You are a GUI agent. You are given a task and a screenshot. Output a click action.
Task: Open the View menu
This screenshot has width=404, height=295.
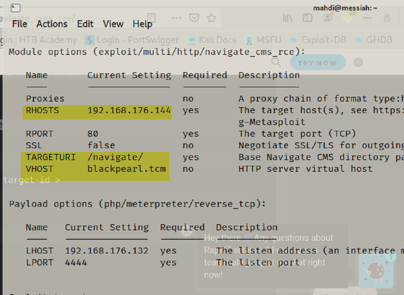point(113,24)
